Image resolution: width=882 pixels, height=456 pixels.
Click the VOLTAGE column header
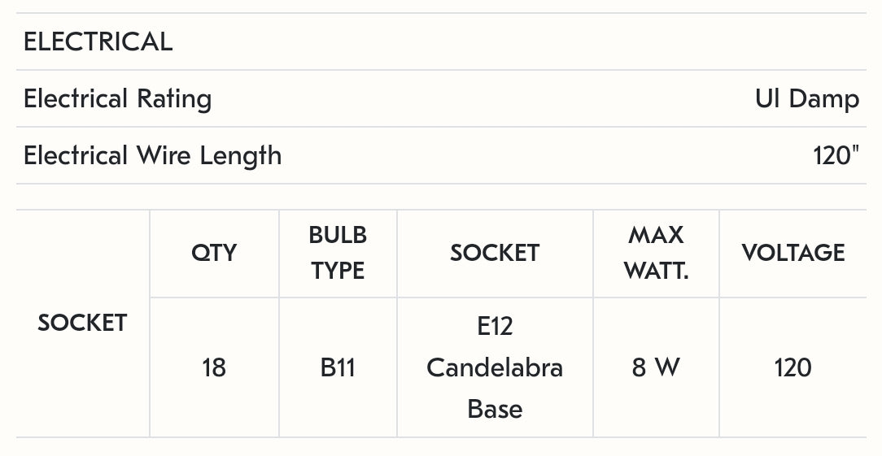coord(793,253)
